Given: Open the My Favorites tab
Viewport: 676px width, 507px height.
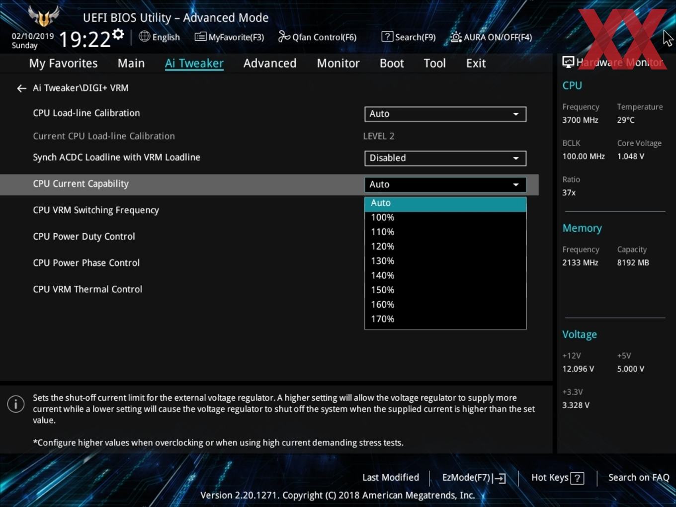Looking at the screenshot, I should pyautogui.click(x=63, y=64).
